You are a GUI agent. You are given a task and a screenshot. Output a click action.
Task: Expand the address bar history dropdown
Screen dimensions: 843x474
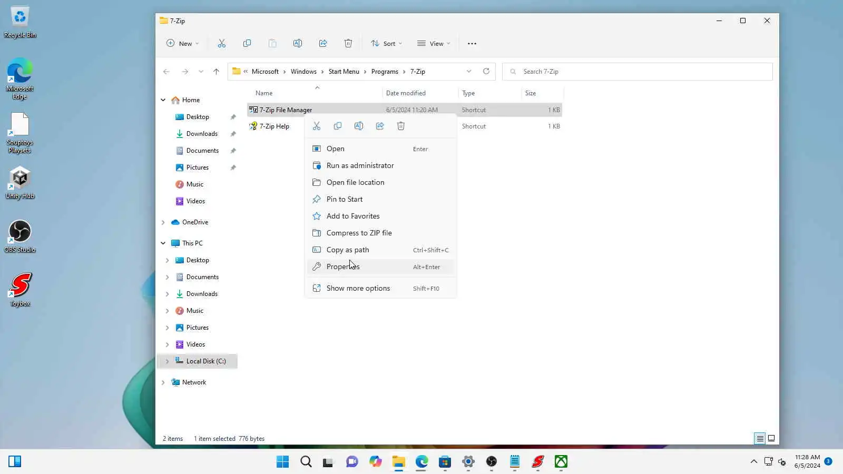tap(469, 72)
